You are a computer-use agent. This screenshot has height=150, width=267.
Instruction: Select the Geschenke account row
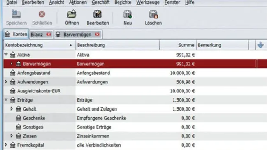pyautogui.click(x=135, y=118)
